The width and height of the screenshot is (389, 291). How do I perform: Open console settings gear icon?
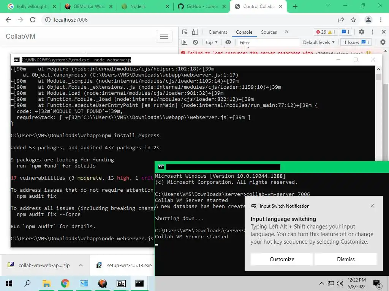(383, 42)
